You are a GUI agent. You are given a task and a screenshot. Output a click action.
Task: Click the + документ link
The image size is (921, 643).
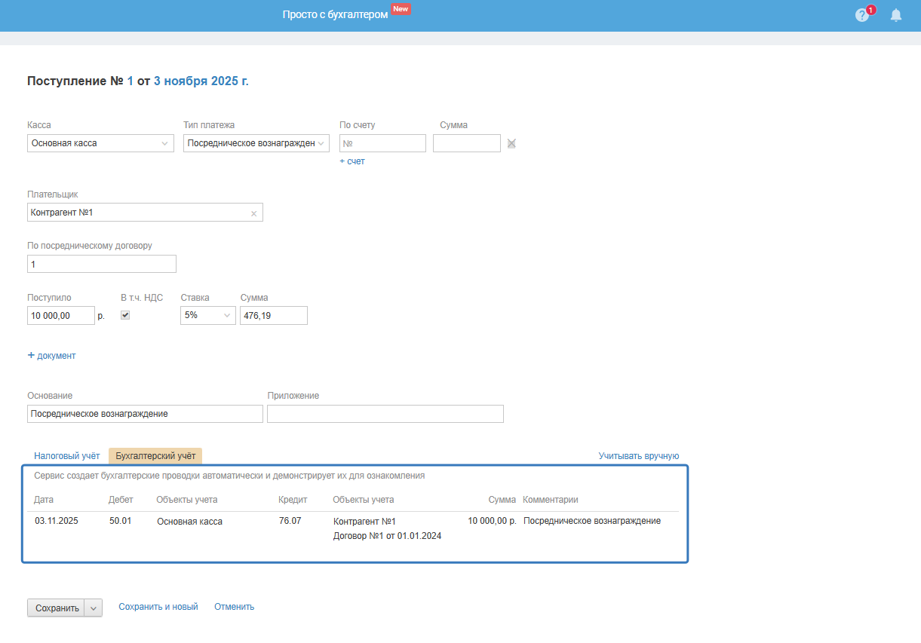(51, 355)
